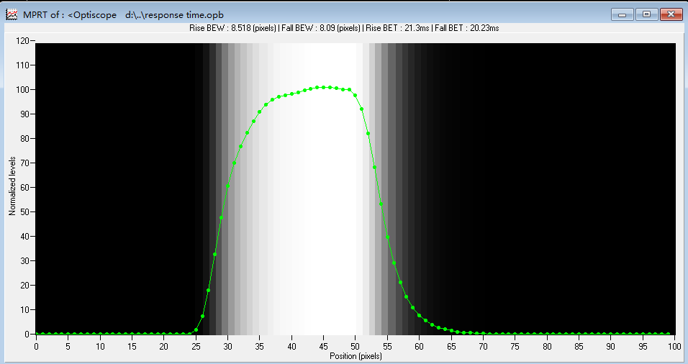This screenshot has height=364, width=688.
Task: Close the MPRT window
Action: (671, 14)
